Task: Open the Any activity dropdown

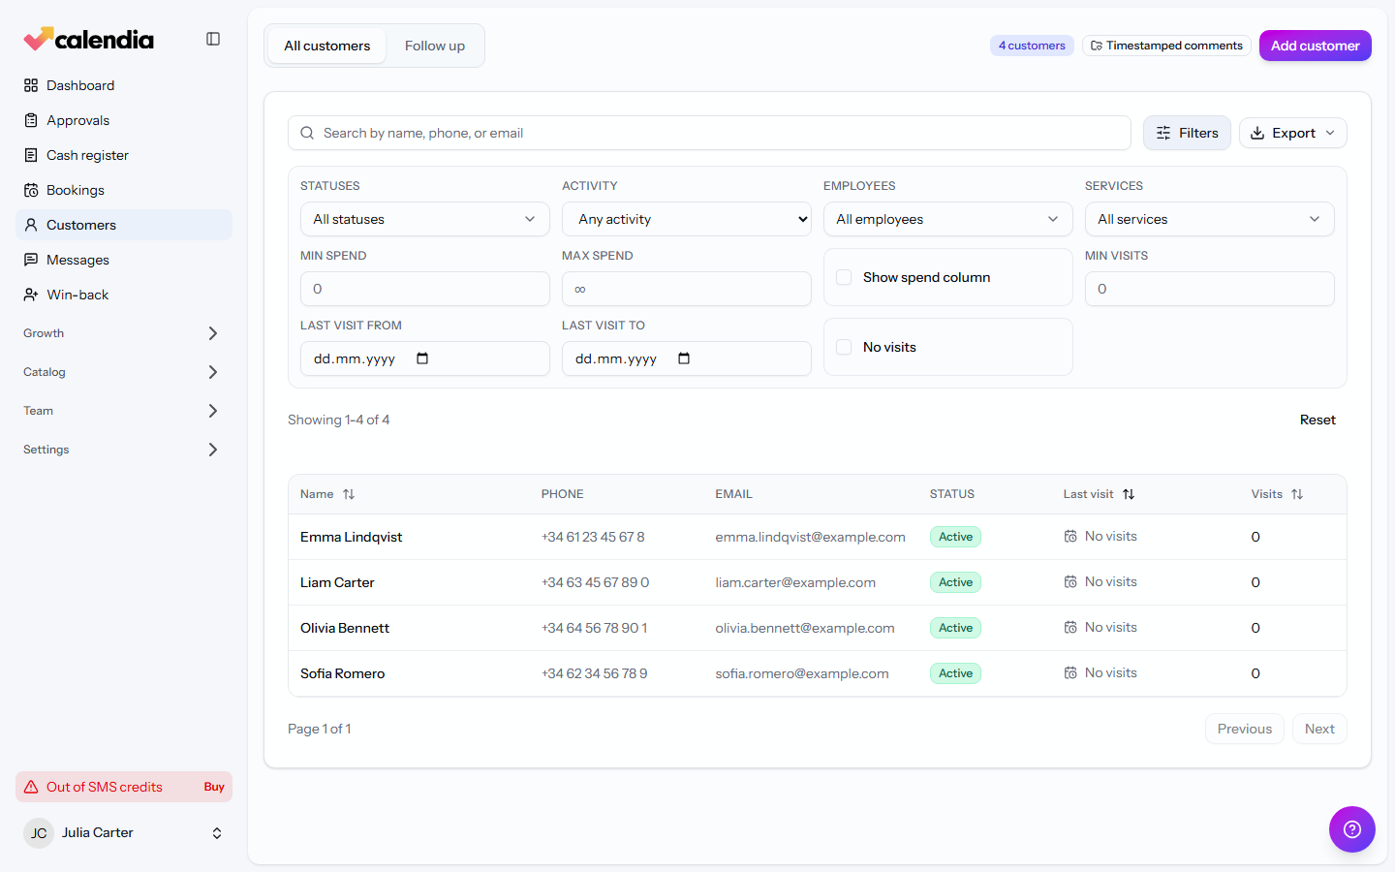Action: click(687, 219)
